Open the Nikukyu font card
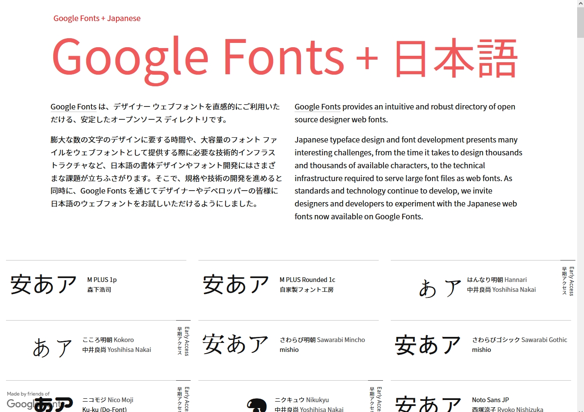Viewport: 584px width, 412px height. click(289, 396)
